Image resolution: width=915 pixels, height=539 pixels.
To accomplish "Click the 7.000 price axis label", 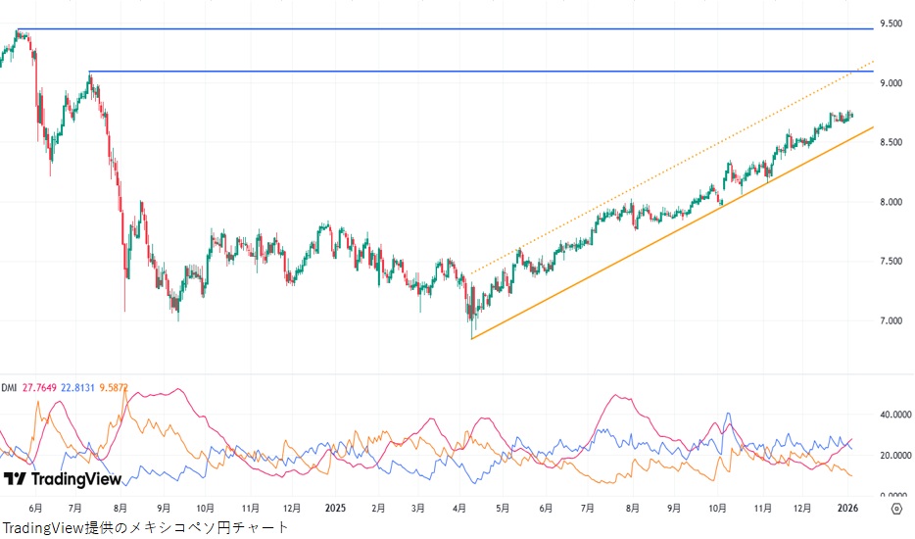I will (891, 320).
